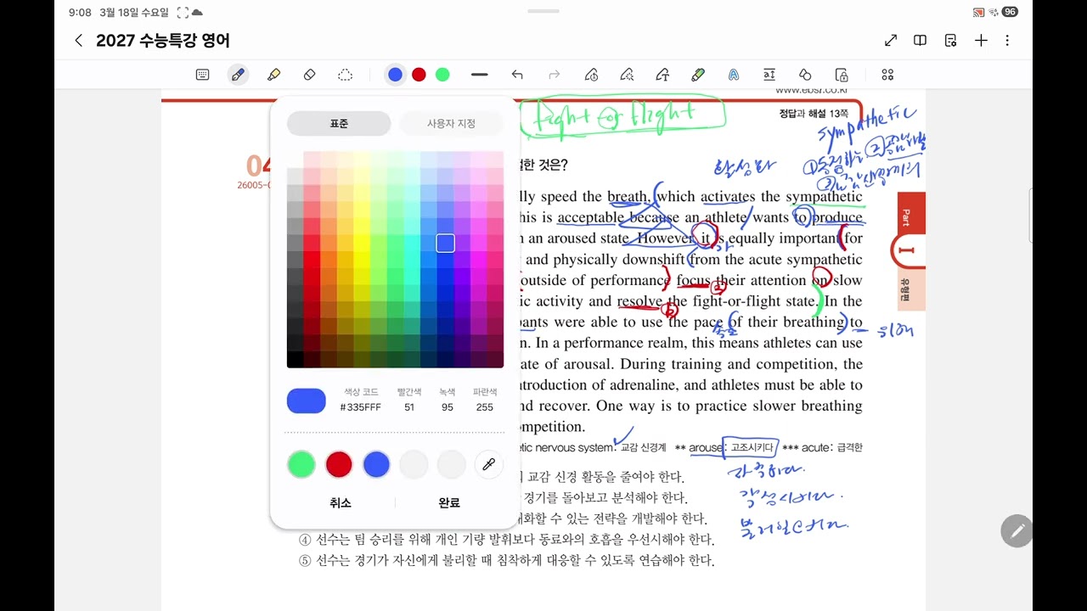Image resolution: width=1087 pixels, height=611 pixels.
Task: Select the keyboard text input tool
Action: click(x=202, y=75)
